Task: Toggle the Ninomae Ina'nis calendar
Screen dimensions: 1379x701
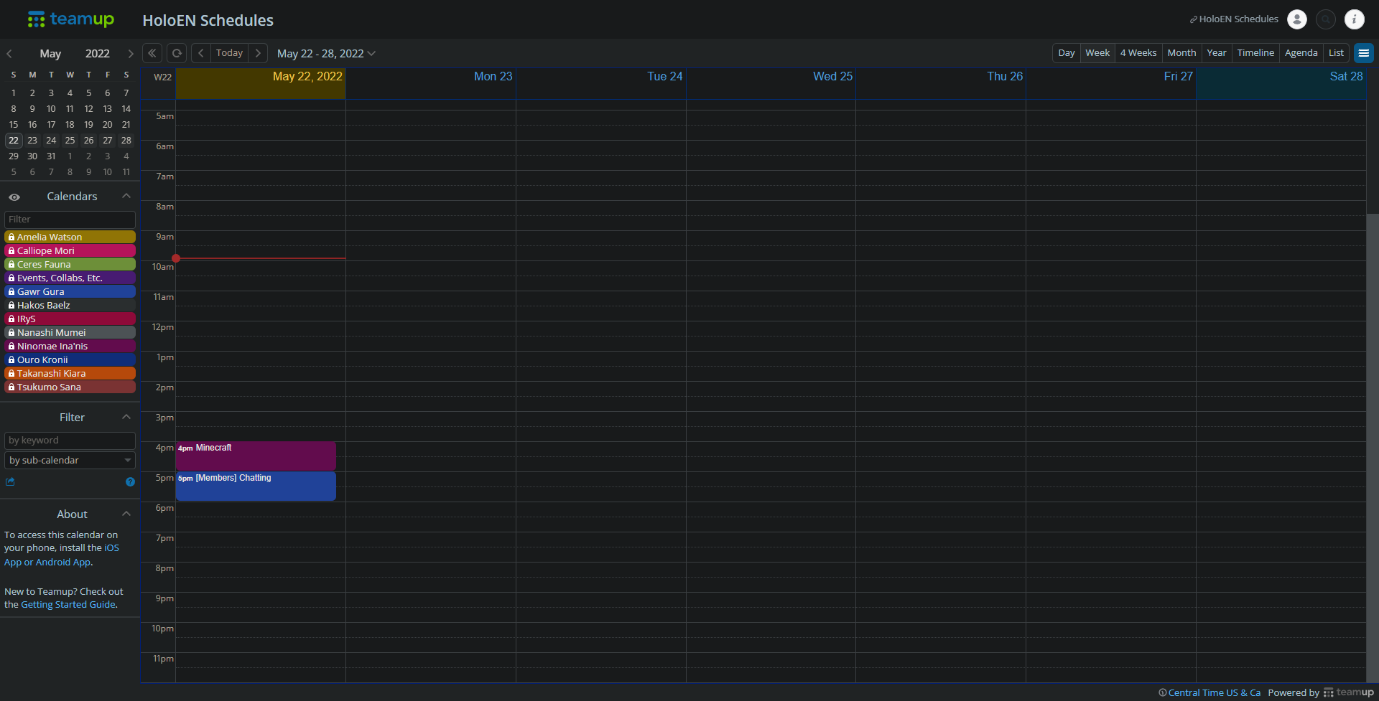Action: pyautogui.click(x=70, y=346)
